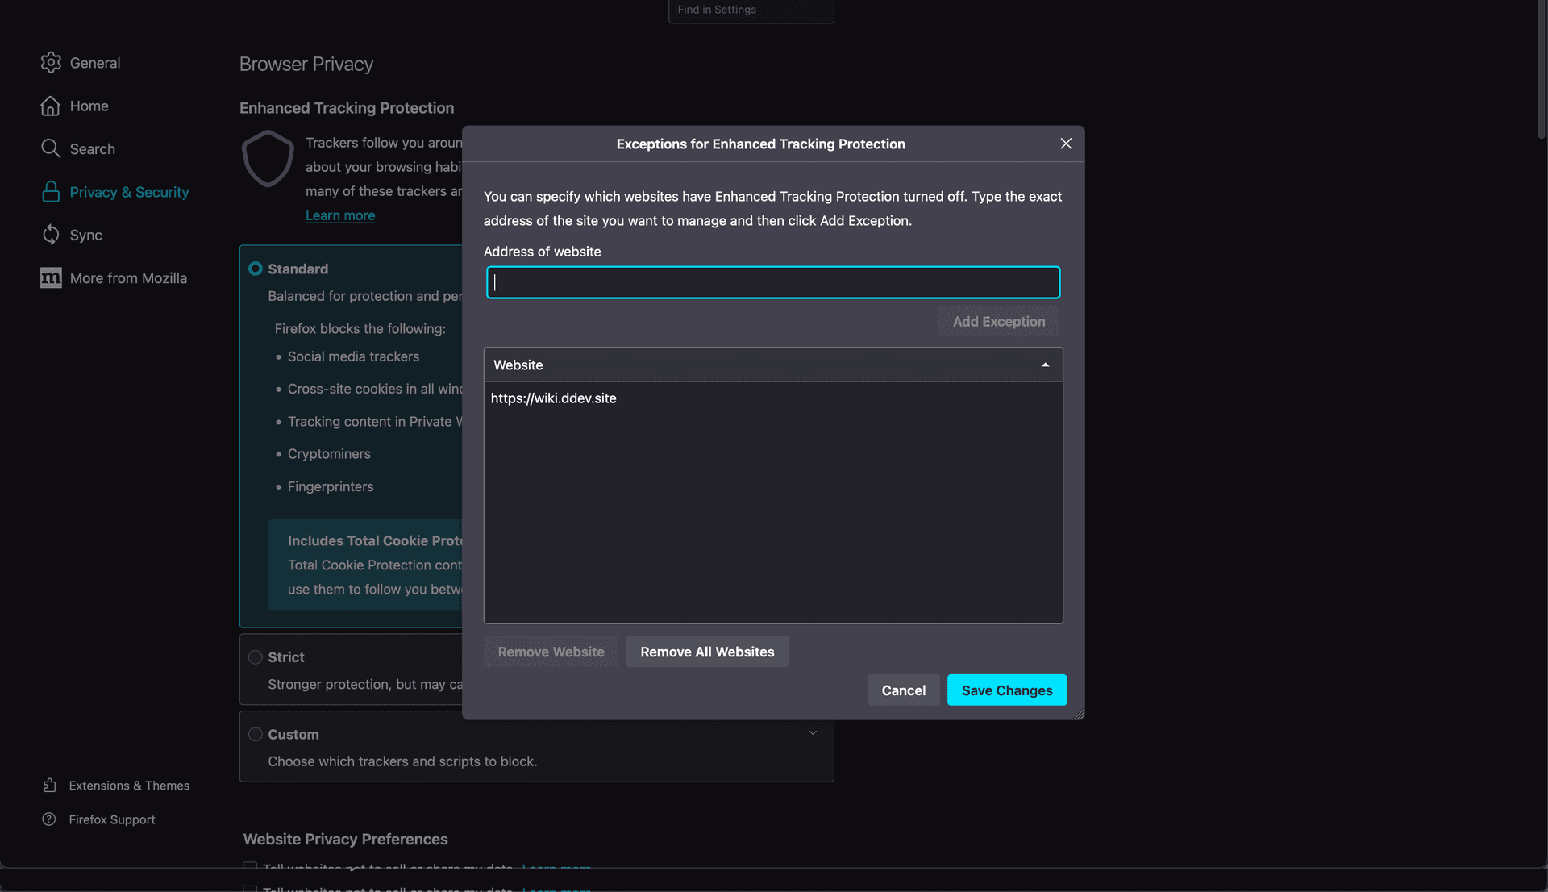Viewport: 1548px width, 892px height.
Task: Click the Enhanced Tracking Protection shield icon
Action: click(267, 159)
